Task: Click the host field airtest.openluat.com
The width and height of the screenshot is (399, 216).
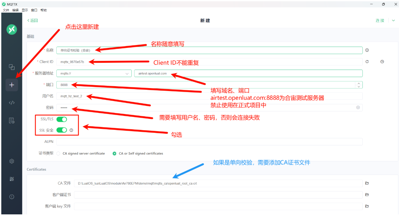Action: [x=249, y=74]
